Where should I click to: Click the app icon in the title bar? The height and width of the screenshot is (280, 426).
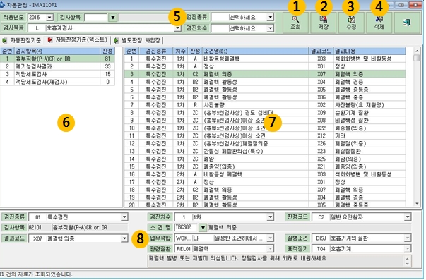coord(2,5)
